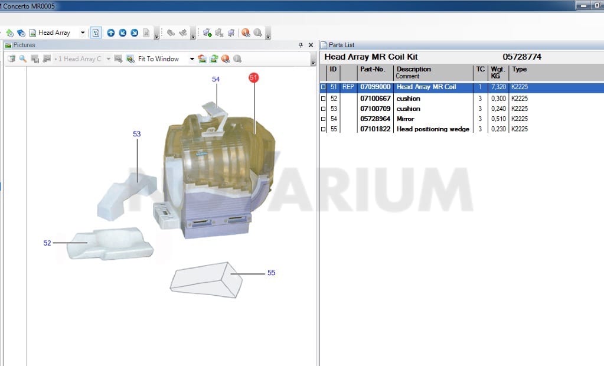Click the Pictures panel picture icon

(x=8, y=45)
